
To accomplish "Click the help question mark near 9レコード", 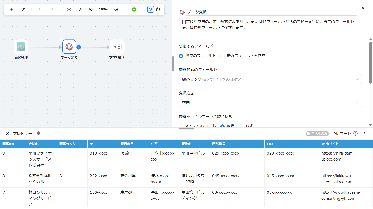I will tap(356, 133).
